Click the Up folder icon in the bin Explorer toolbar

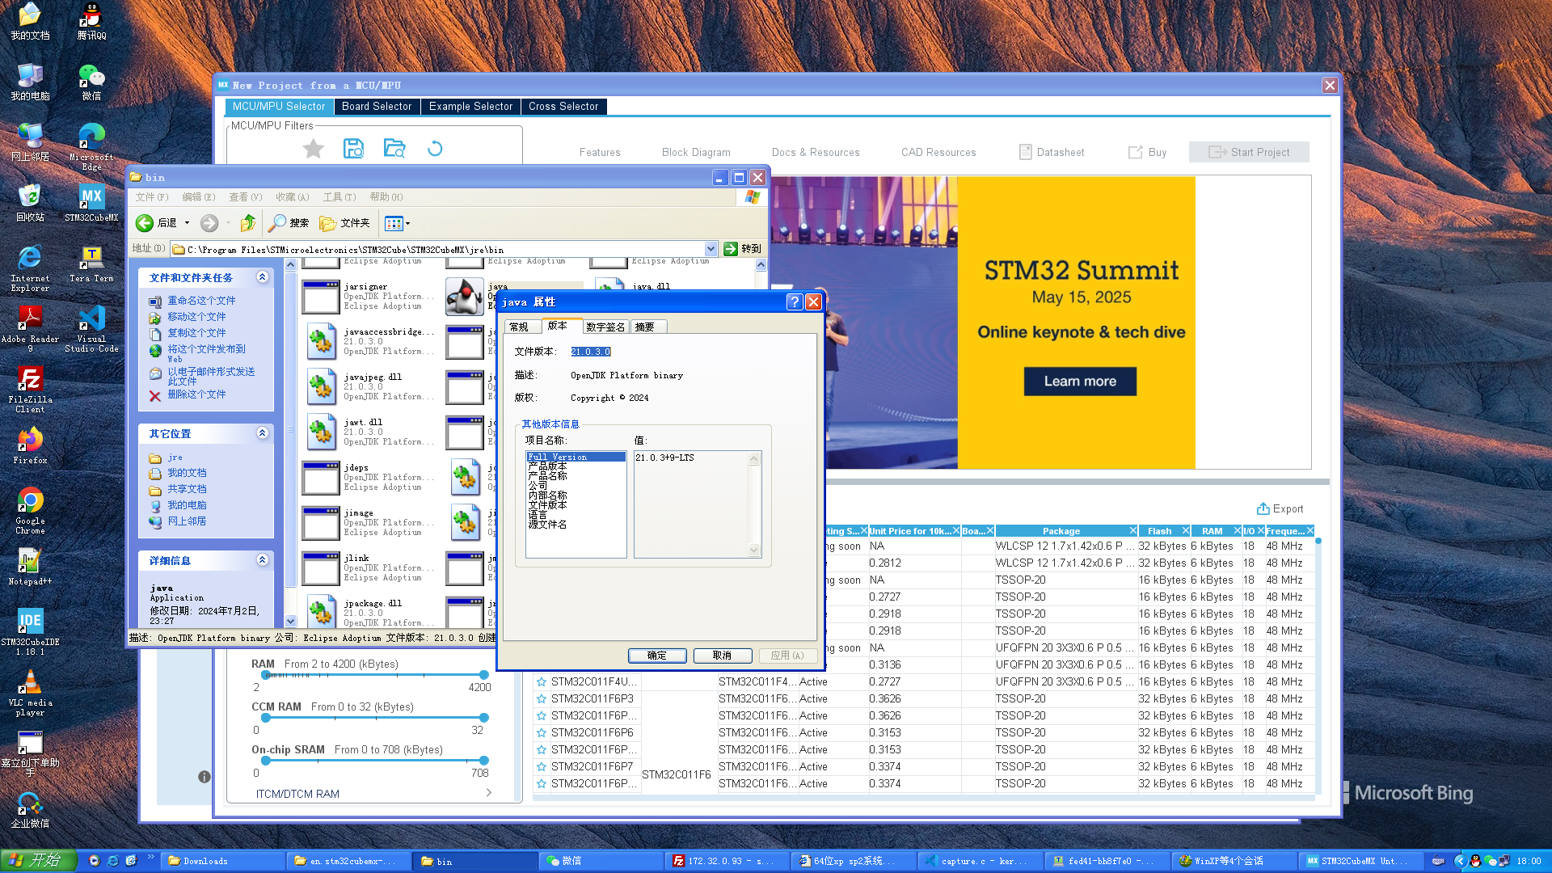point(248,223)
